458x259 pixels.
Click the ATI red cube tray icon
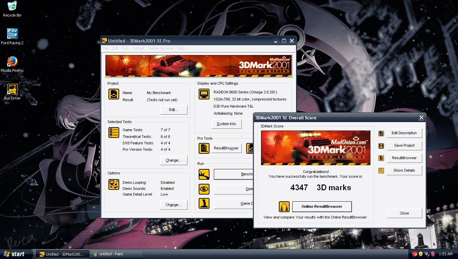[x=415, y=254]
